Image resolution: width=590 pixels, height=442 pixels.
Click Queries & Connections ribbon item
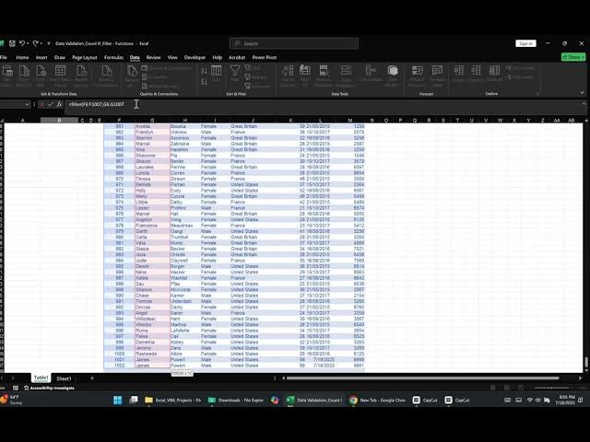click(166, 68)
